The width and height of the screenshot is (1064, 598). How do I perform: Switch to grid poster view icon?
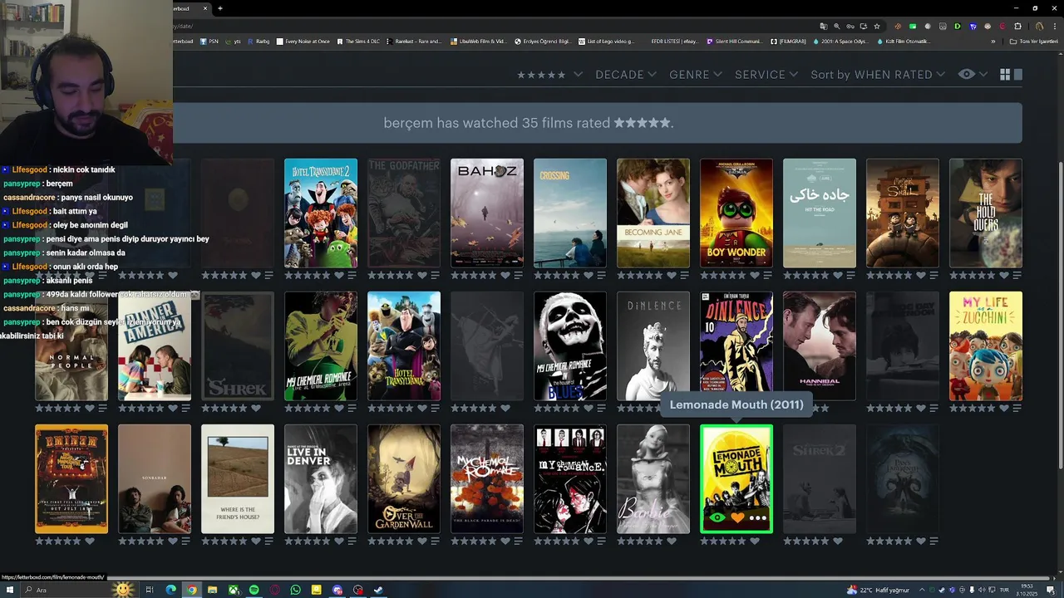[x=1005, y=75]
